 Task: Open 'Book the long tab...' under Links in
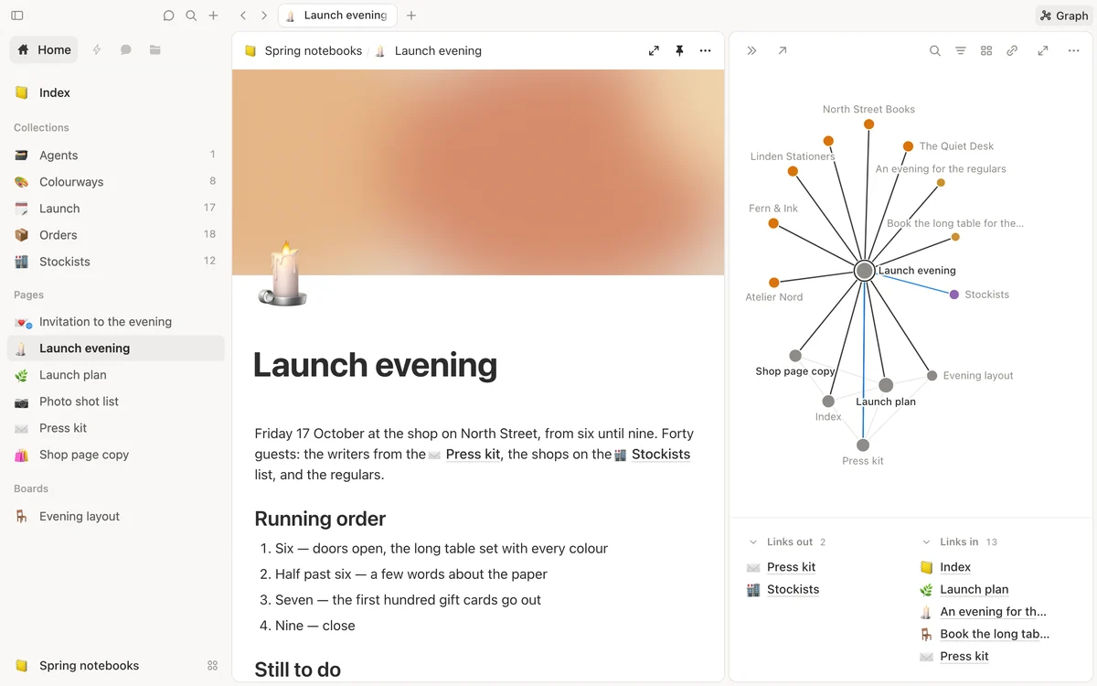coord(995,634)
